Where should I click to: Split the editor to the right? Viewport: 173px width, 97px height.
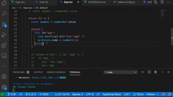point(162,2)
